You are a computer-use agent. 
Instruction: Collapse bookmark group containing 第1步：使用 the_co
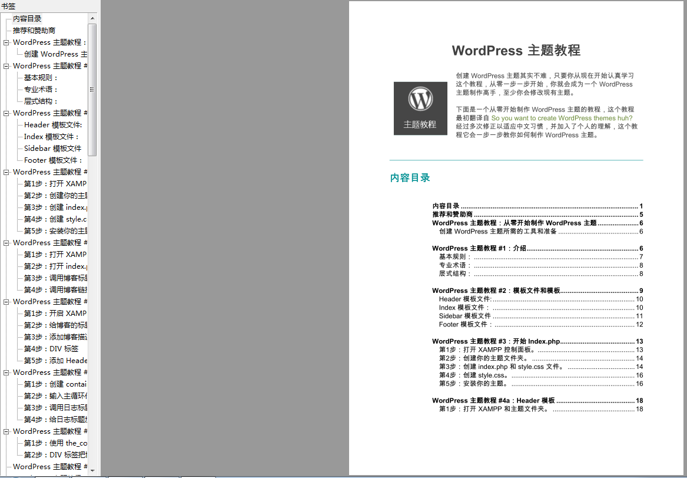point(6,431)
